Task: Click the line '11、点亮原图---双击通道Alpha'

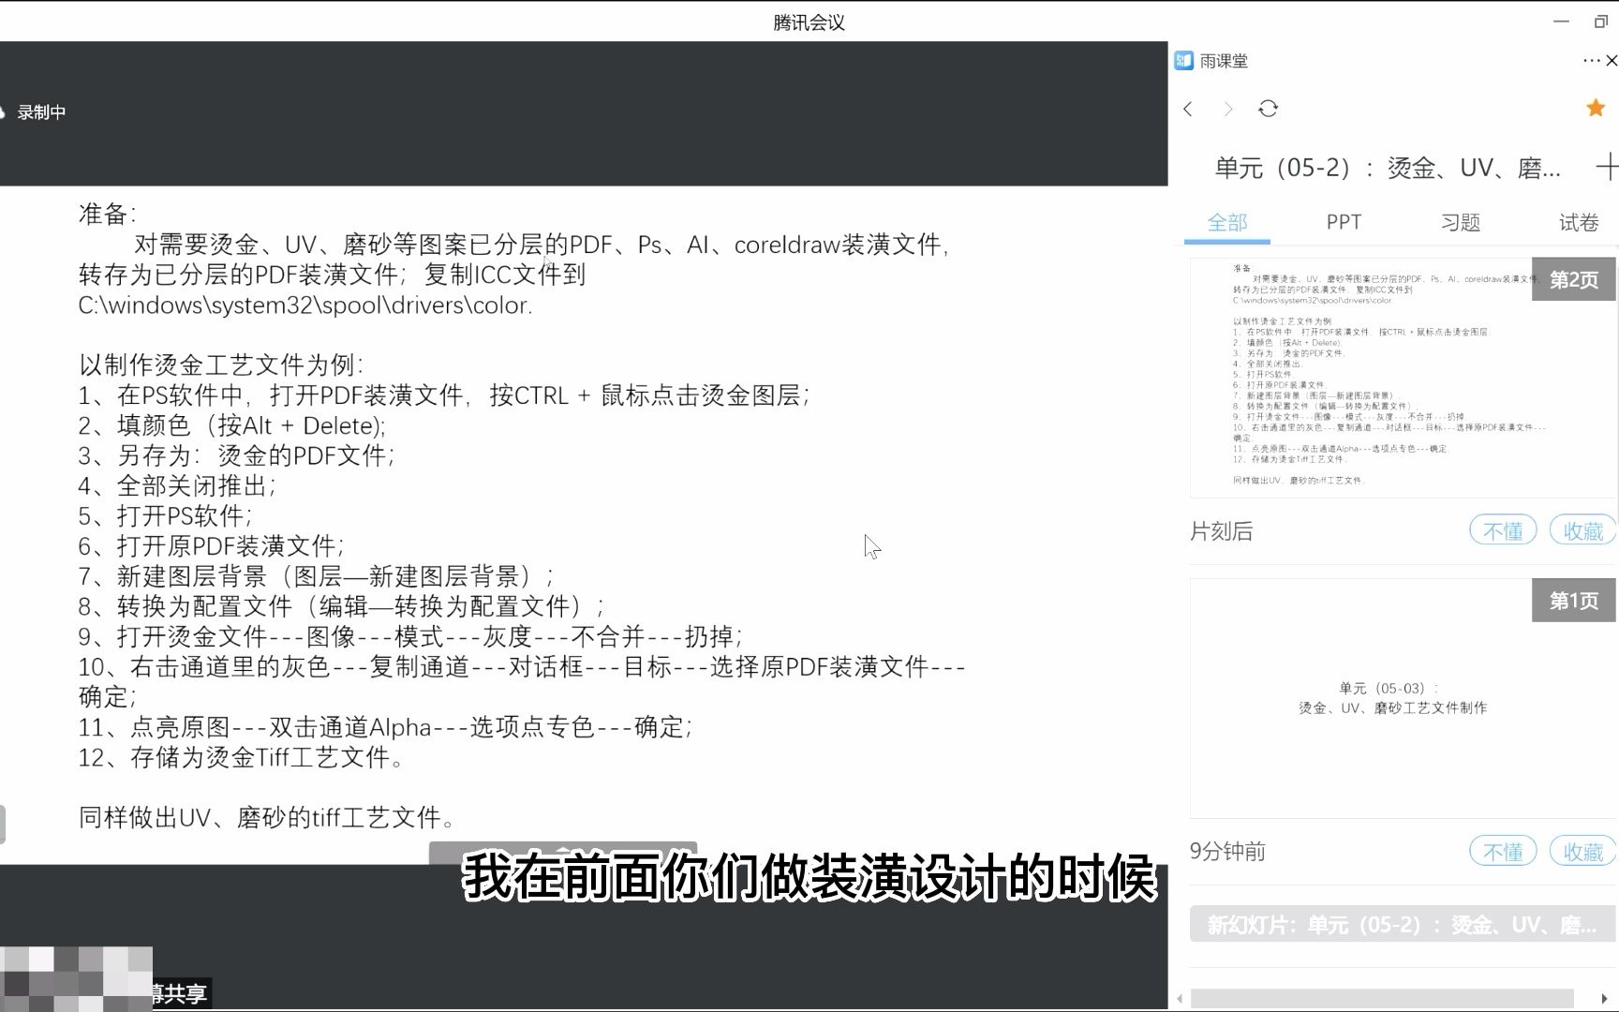Action: click(x=386, y=727)
